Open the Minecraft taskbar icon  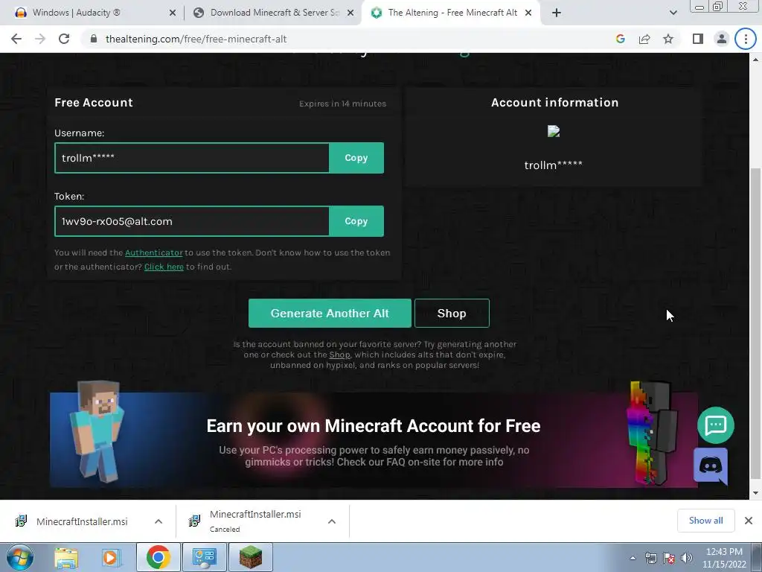click(251, 557)
